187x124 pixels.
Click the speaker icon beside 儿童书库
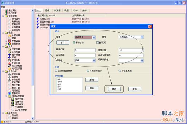tap(13, 102)
